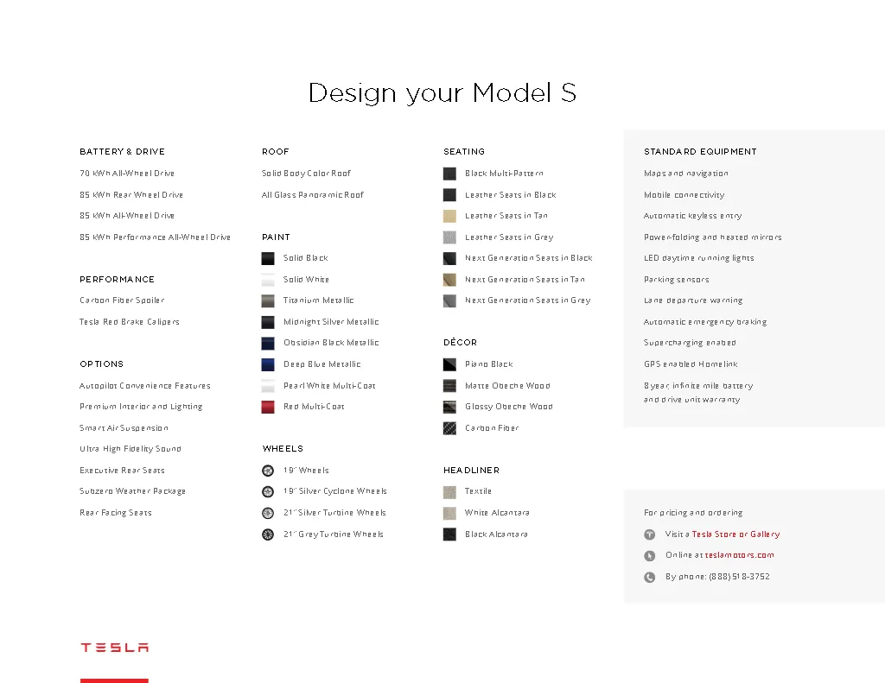Select the Leather Seats in Tan swatch
This screenshot has height=683, width=885.
(449, 216)
